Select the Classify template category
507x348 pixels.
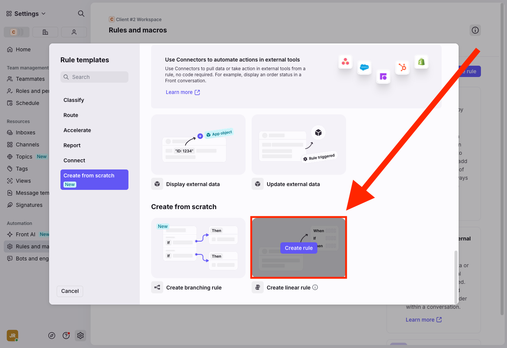(x=74, y=100)
